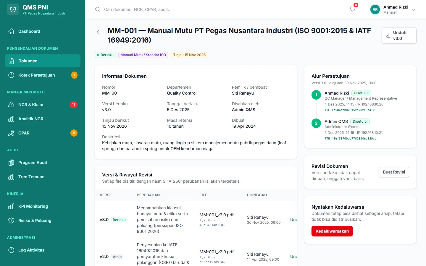The height and width of the screenshot is (266, 426).
Task: Open notifications bell
Action: coord(352,9)
